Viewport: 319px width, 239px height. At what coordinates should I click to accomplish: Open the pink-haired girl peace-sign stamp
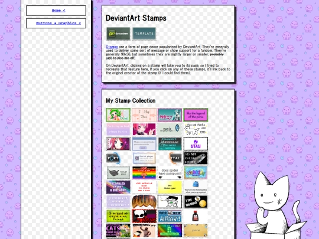144,129
